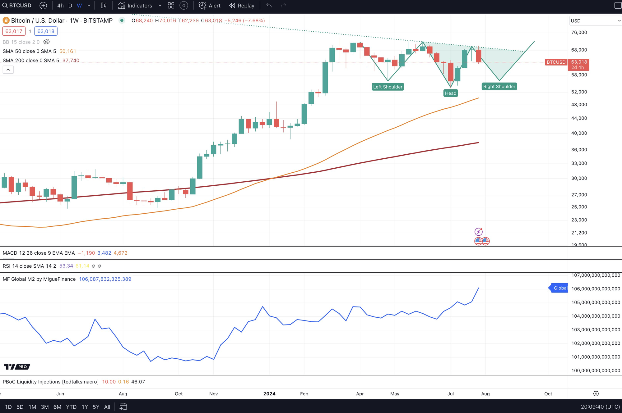The image size is (622, 413).
Task: Open the USD currency dropdown
Action: click(595, 21)
